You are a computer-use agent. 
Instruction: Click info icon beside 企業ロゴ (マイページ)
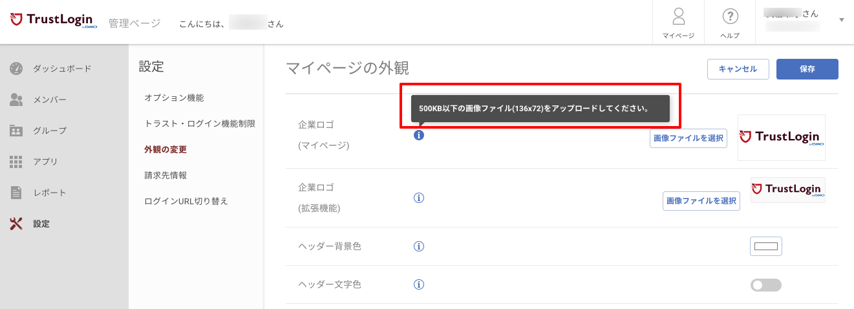click(x=418, y=135)
